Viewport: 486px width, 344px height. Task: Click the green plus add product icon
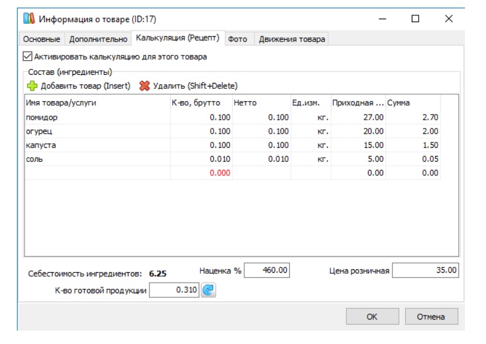tap(32, 86)
